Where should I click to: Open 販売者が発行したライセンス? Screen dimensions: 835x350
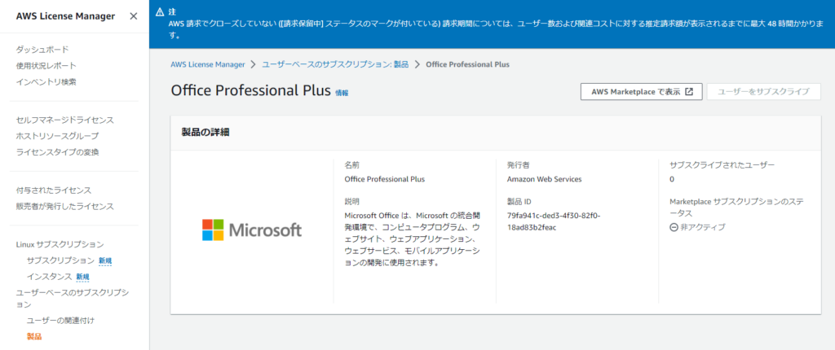(x=65, y=207)
